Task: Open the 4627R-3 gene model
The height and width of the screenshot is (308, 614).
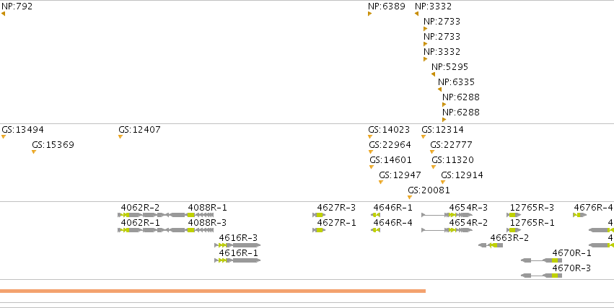Action: (x=319, y=215)
